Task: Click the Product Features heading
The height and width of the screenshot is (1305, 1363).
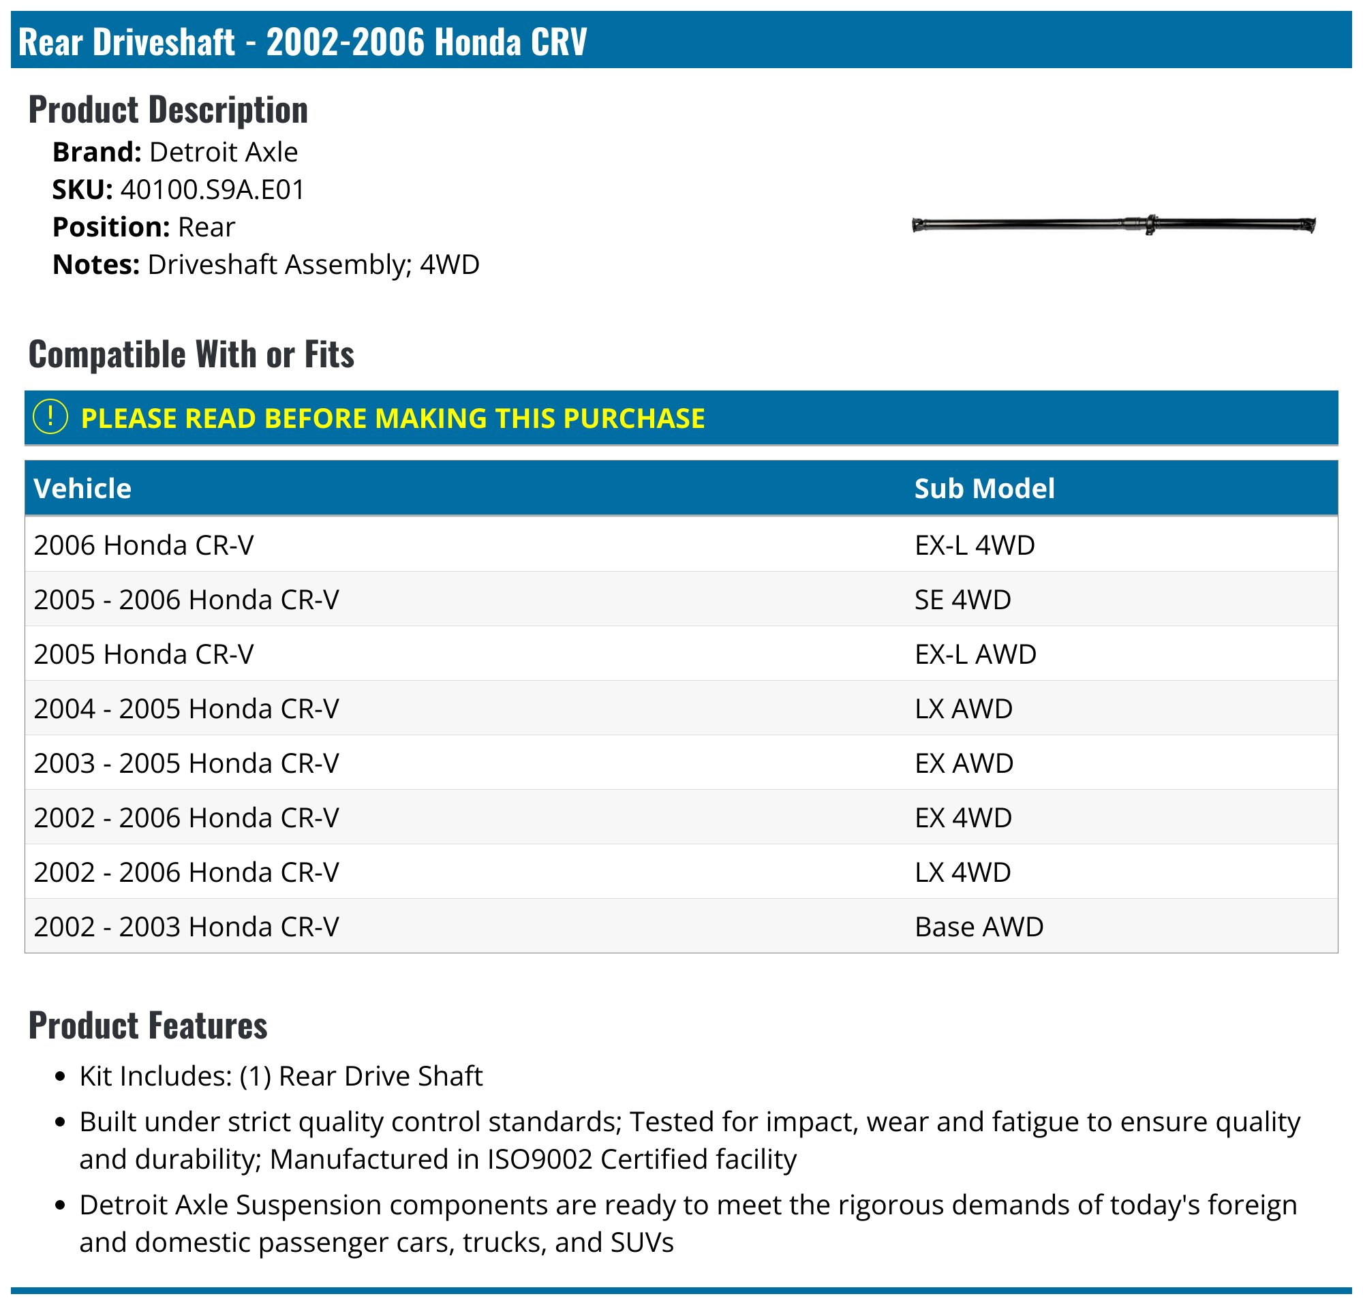Action: (x=148, y=1025)
